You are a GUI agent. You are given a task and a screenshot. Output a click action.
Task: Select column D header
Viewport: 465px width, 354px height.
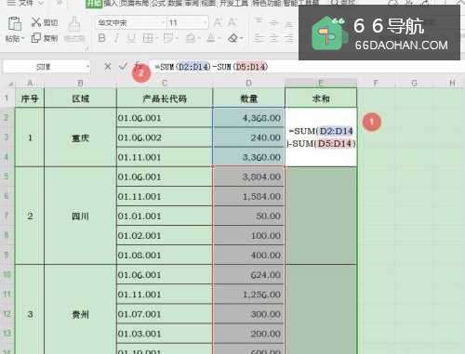tap(248, 83)
